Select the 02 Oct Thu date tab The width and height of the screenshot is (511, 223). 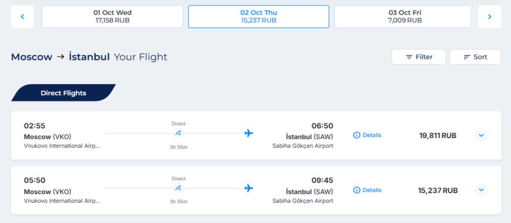tap(258, 17)
